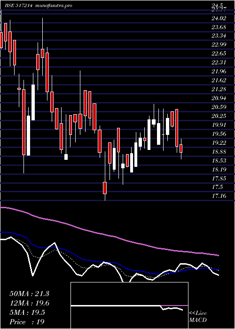
Task: Select the 22.99 price axis label
Action: pyautogui.click(x=219, y=45)
